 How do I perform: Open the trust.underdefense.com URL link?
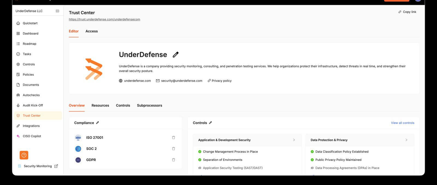click(x=104, y=19)
